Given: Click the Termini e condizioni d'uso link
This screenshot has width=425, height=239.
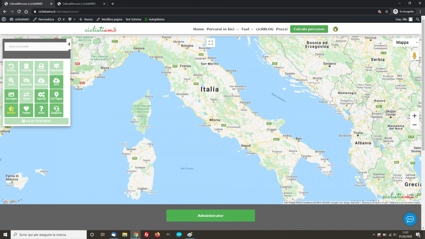Looking at the screenshot, I should click(374, 203).
